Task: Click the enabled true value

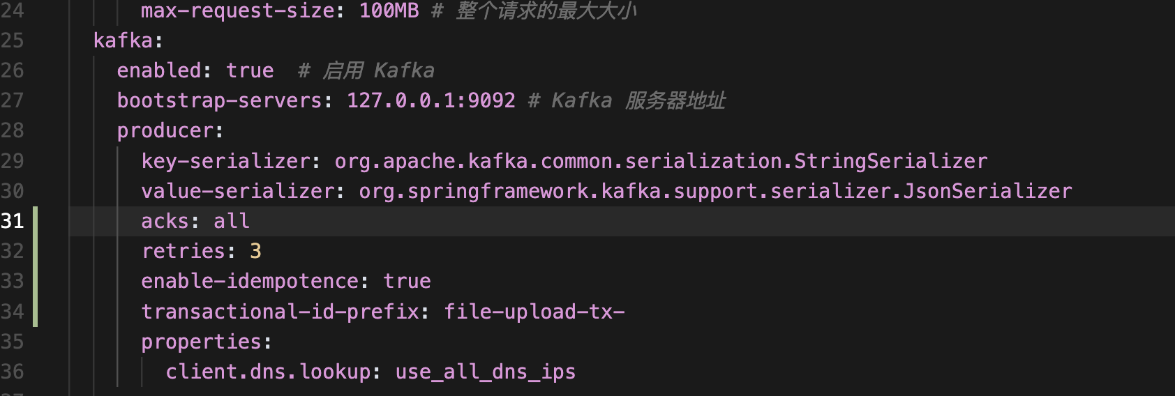Action: pos(250,70)
